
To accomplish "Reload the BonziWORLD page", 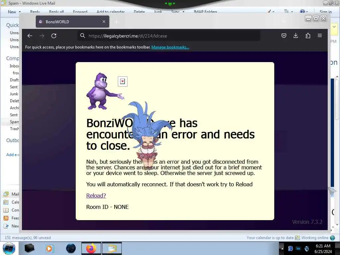I will pos(54,36).
